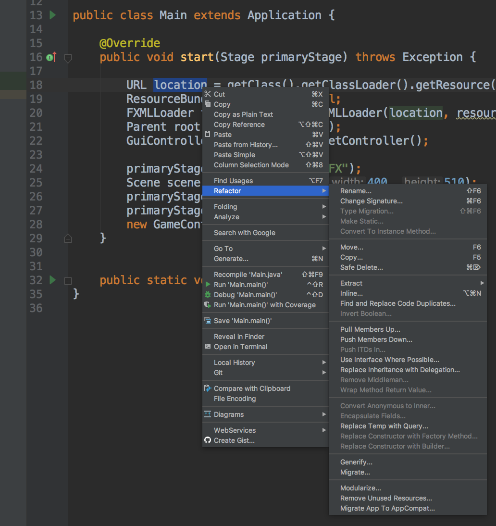Click the GitHub icon beside Create Gist

click(208, 440)
